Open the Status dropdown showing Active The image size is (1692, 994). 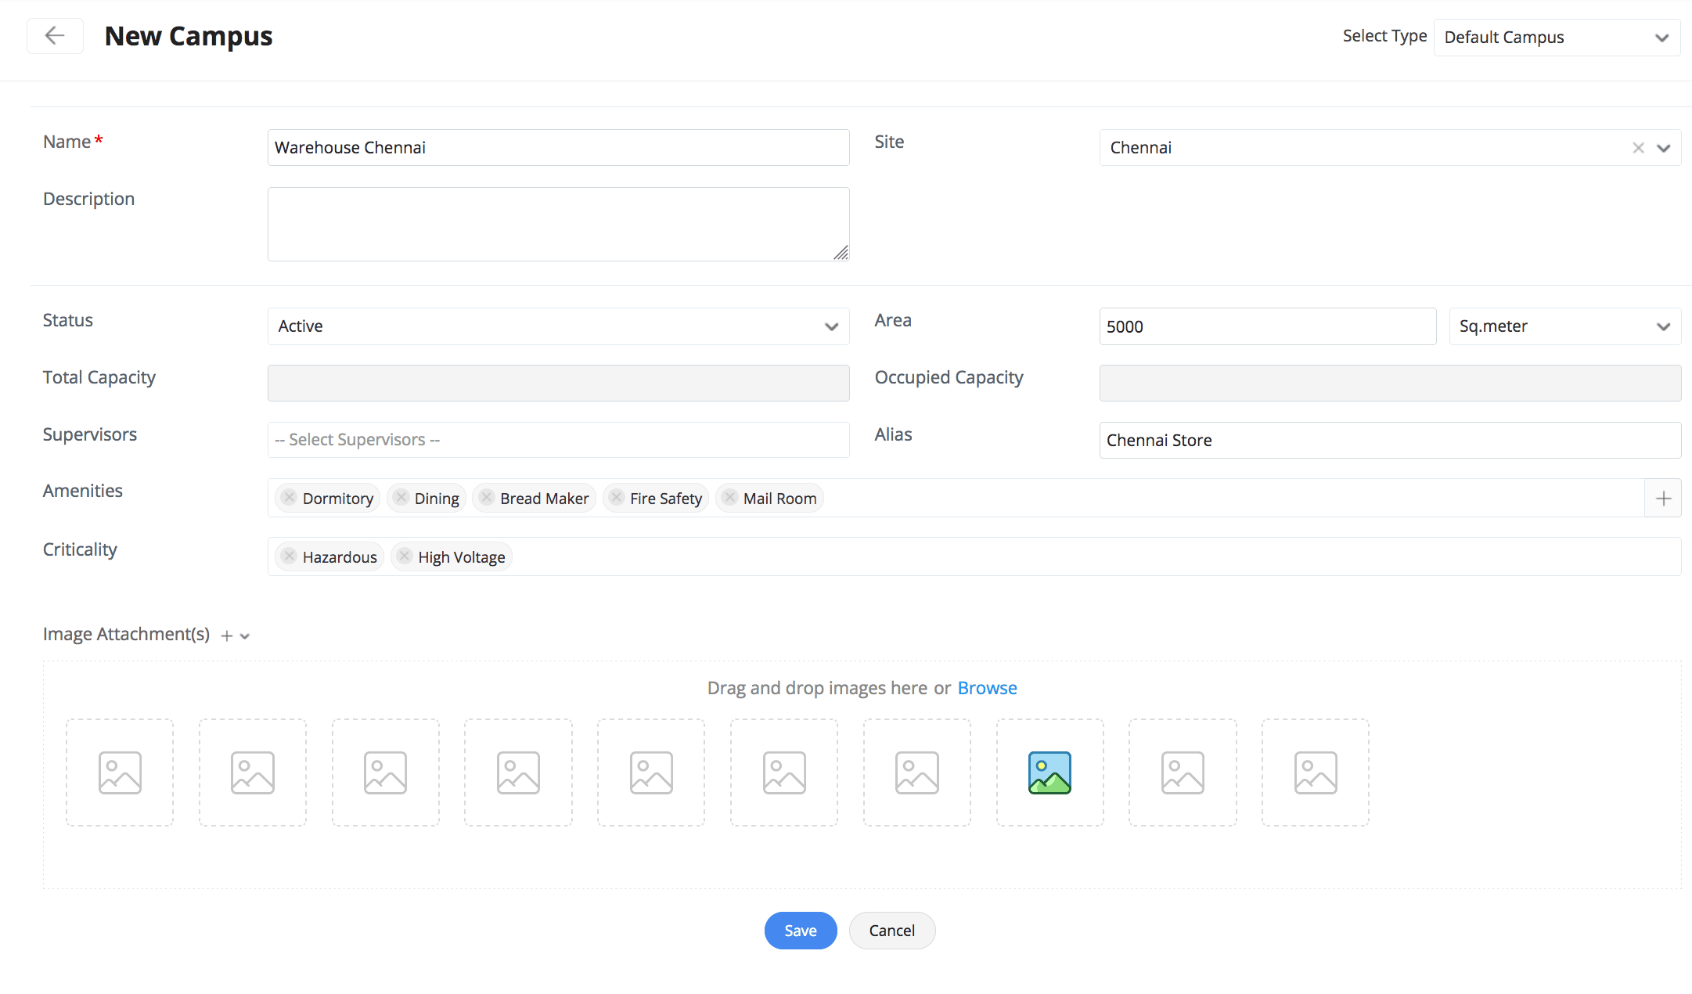558,326
